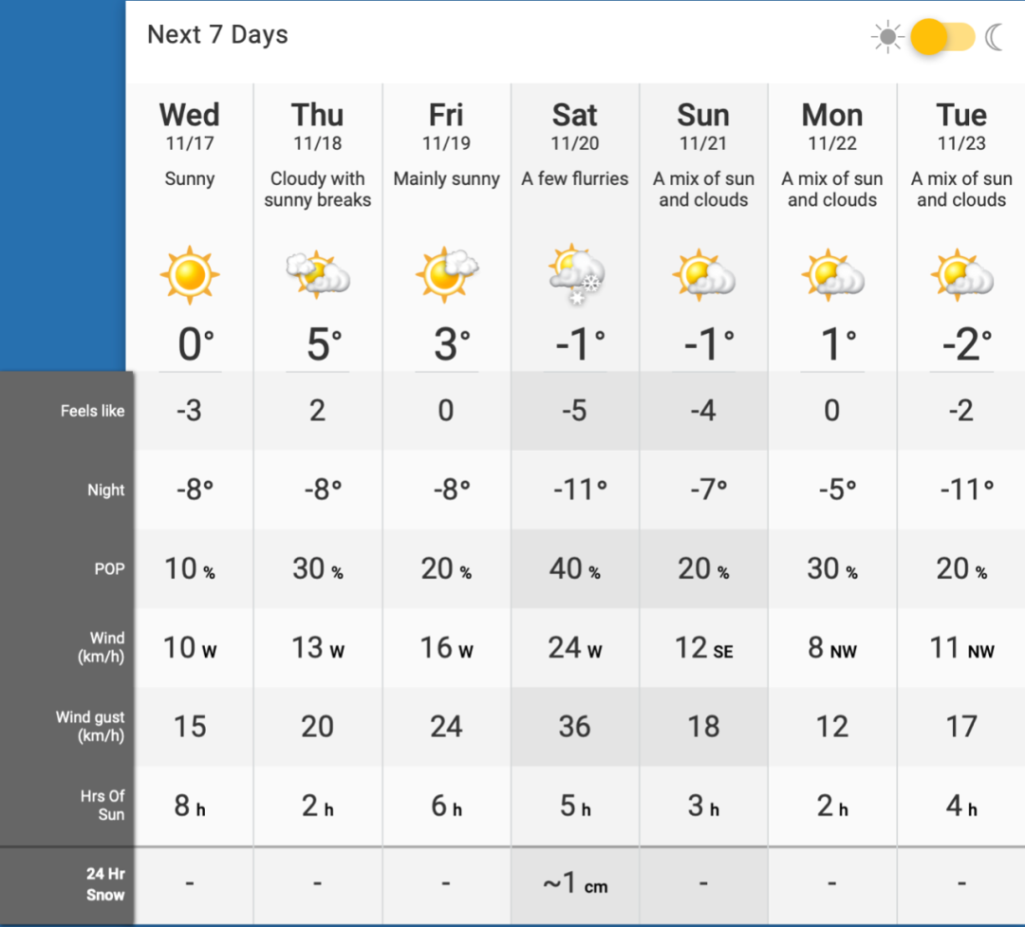The width and height of the screenshot is (1025, 927).
Task: Select the Wed 11/17 day header
Action: point(190,126)
